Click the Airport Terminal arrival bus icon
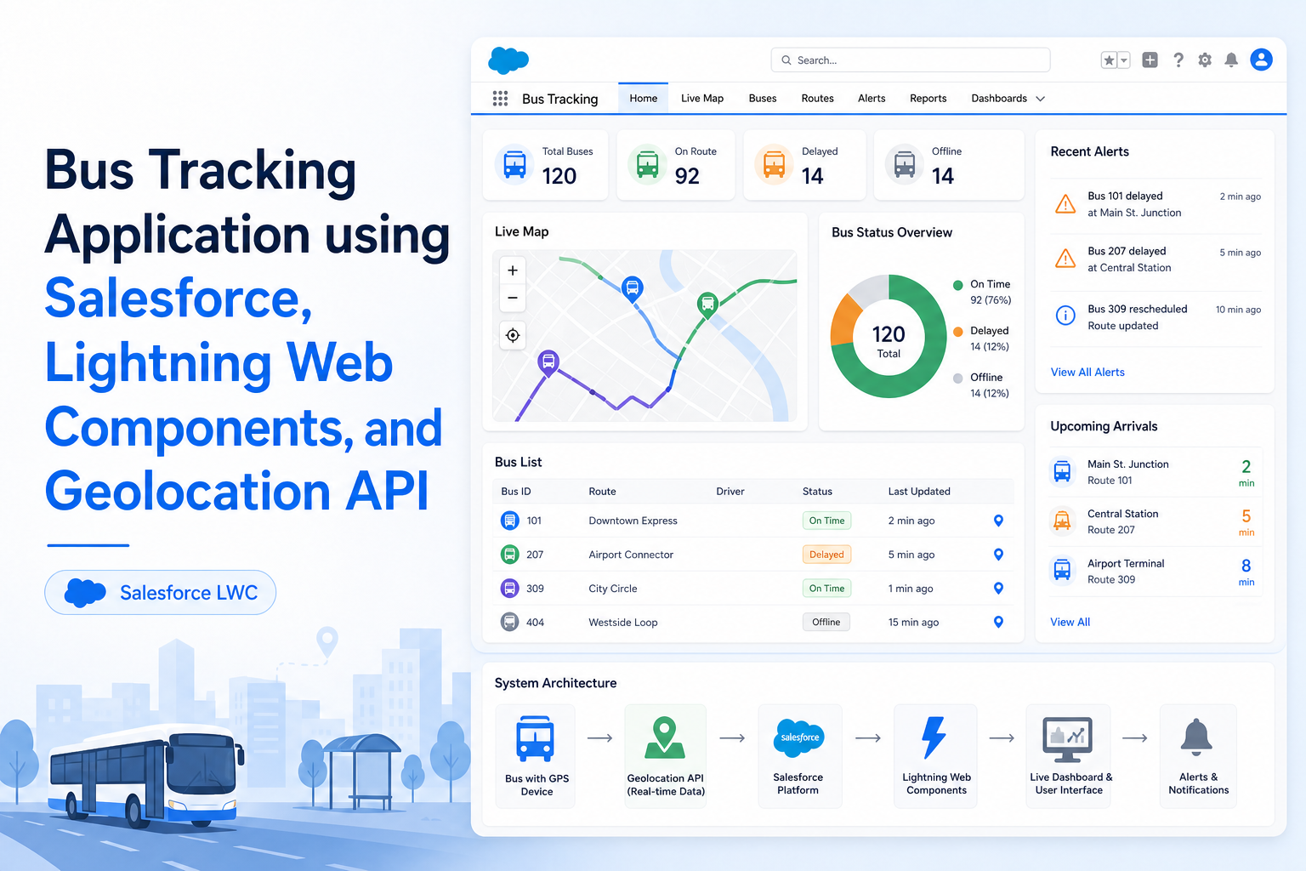This screenshot has width=1306, height=871. click(1062, 570)
